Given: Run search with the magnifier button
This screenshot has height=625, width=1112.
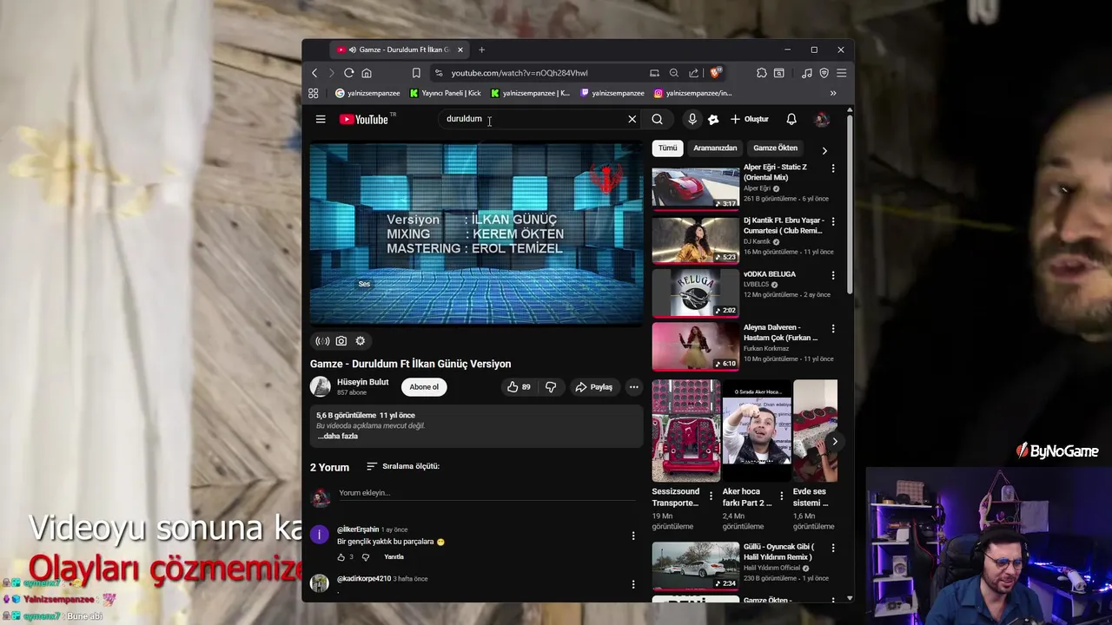Looking at the screenshot, I should tap(658, 119).
